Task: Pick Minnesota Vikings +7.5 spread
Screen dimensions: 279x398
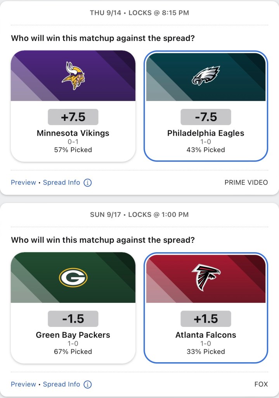Action: (x=73, y=117)
